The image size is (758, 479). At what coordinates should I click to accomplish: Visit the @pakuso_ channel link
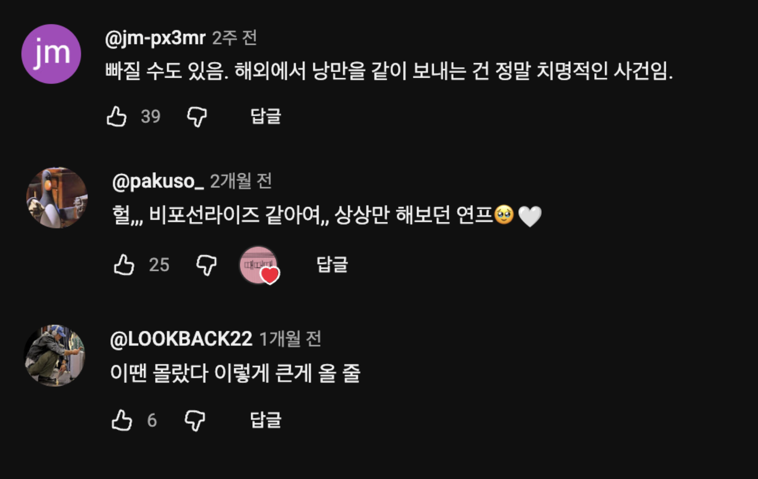[157, 181]
